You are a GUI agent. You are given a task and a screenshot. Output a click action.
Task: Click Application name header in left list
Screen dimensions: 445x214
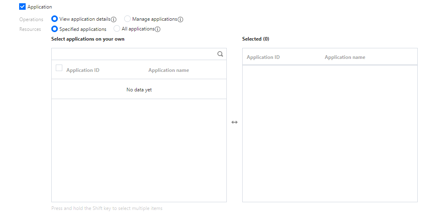tap(169, 70)
